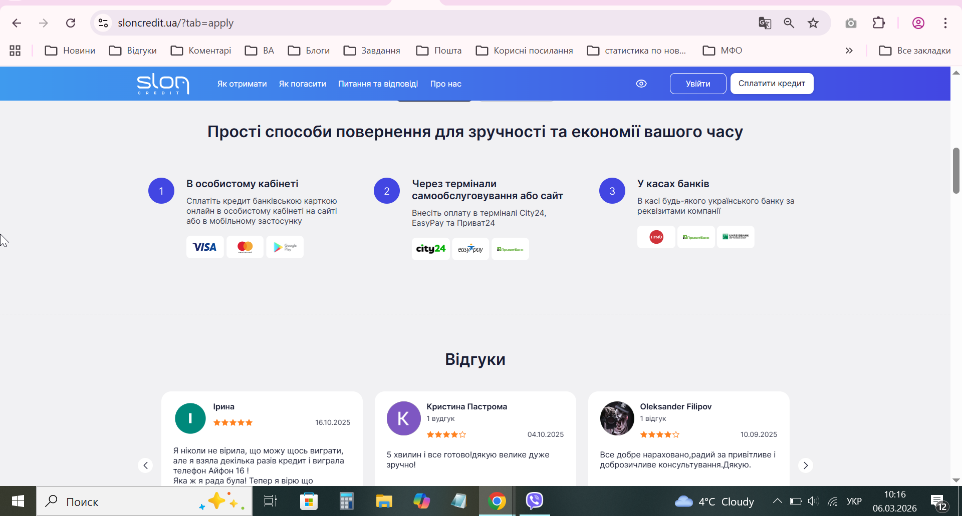Open the Пошта bookmark folder
Screen dimensions: 962x516
pyautogui.click(x=439, y=51)
